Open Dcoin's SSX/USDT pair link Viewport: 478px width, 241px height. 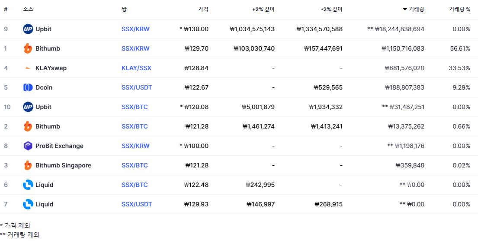[137, 87]
